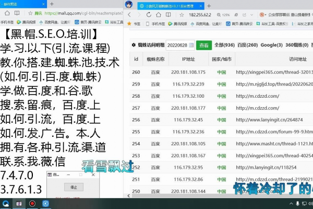Screen dimensions: 313x209
Task: Reload the spider pool admin page
Action: coord(149,15)
